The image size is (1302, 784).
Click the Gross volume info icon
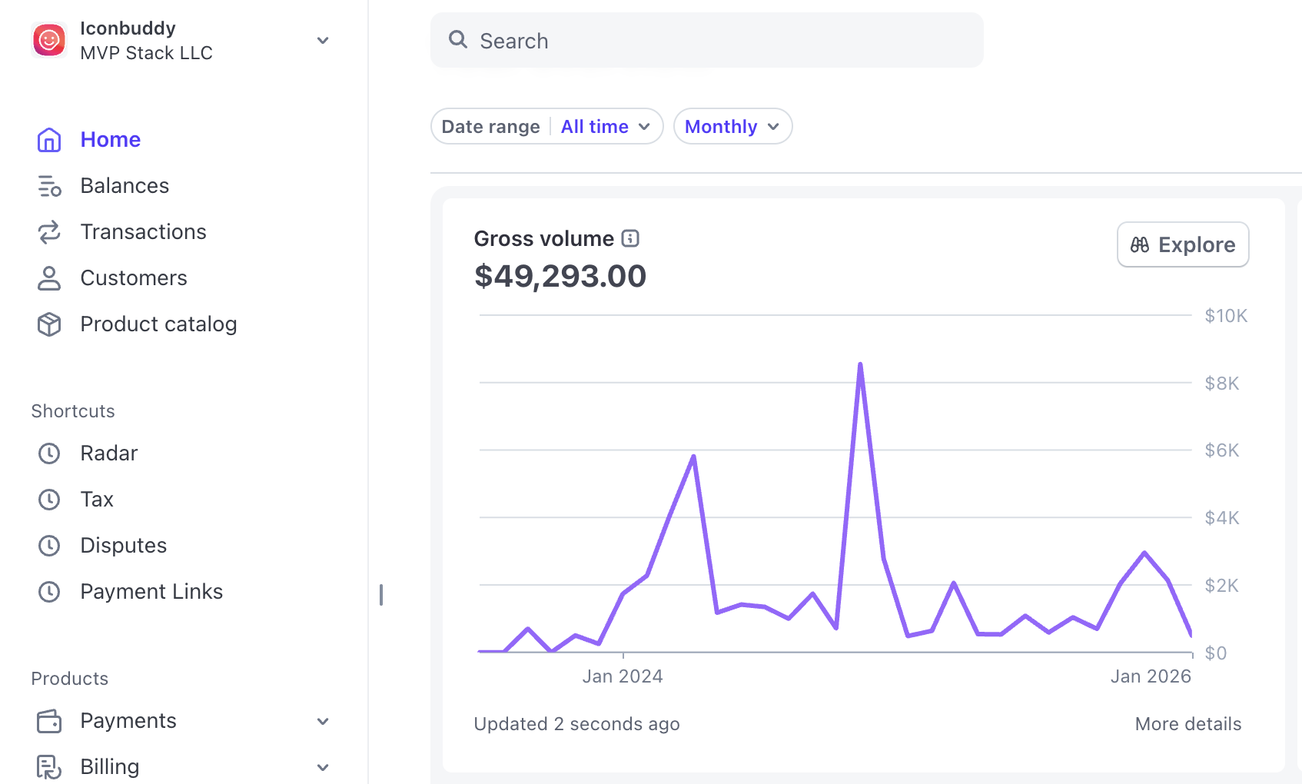pos(630,238)
